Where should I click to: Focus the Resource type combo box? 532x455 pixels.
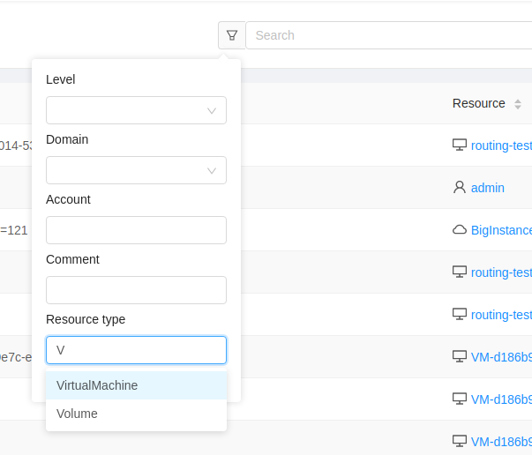[136, 350]
